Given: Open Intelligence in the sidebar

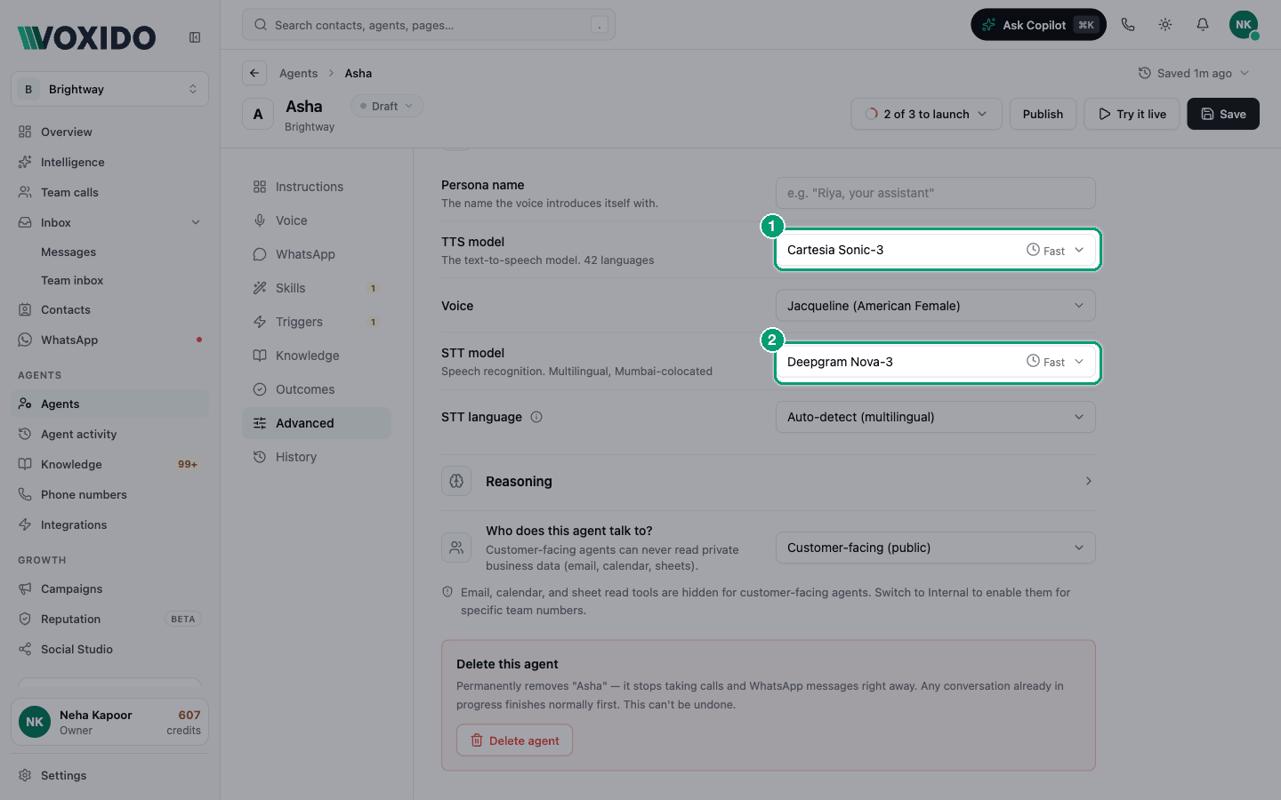Looking at the screenshot, I should (110, 162).
